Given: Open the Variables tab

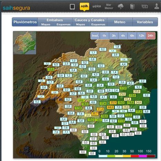Looking at the screenshot, I should pyautogui.click(x=145, y=22).
